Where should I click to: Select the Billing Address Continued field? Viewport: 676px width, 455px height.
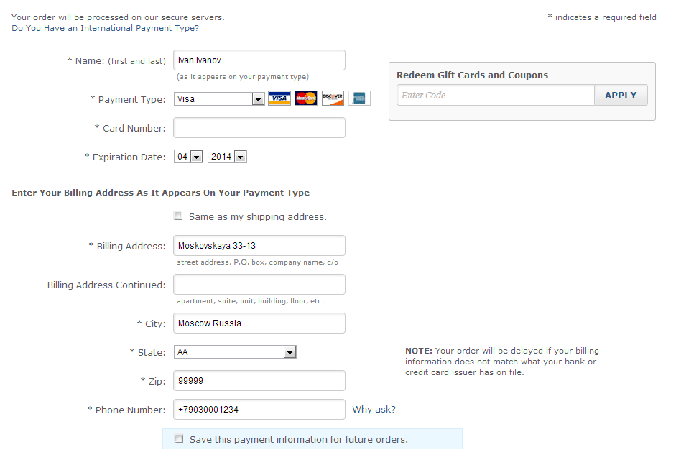(x=259, y=284)
